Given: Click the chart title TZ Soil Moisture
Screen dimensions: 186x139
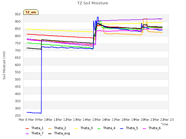Looking at the screenshot, I should point(93,3).
